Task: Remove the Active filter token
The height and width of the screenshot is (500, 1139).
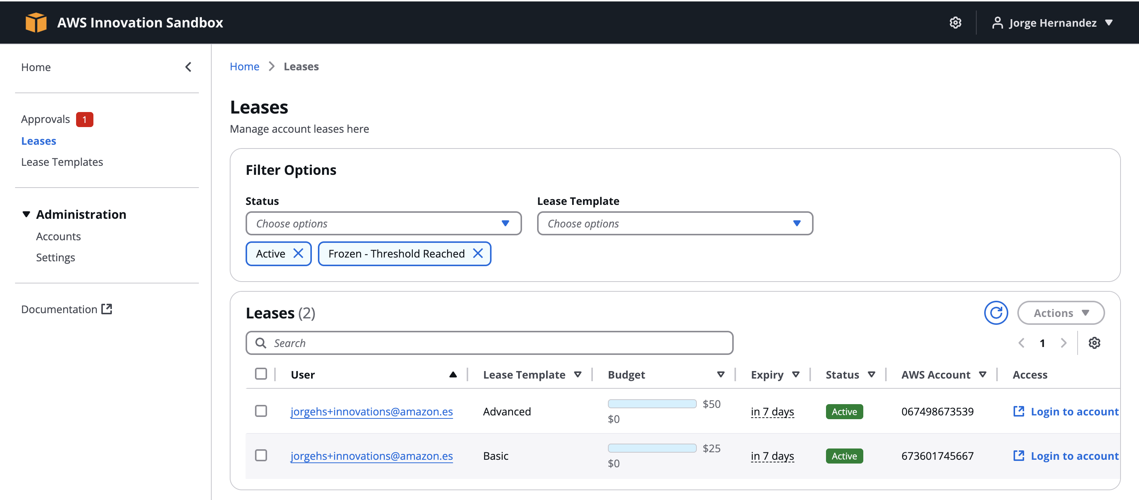Action: (298, 253)
